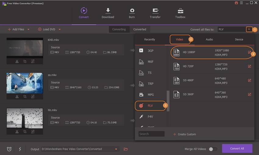
Task: Open the Convert section
Action: point(84,13)
